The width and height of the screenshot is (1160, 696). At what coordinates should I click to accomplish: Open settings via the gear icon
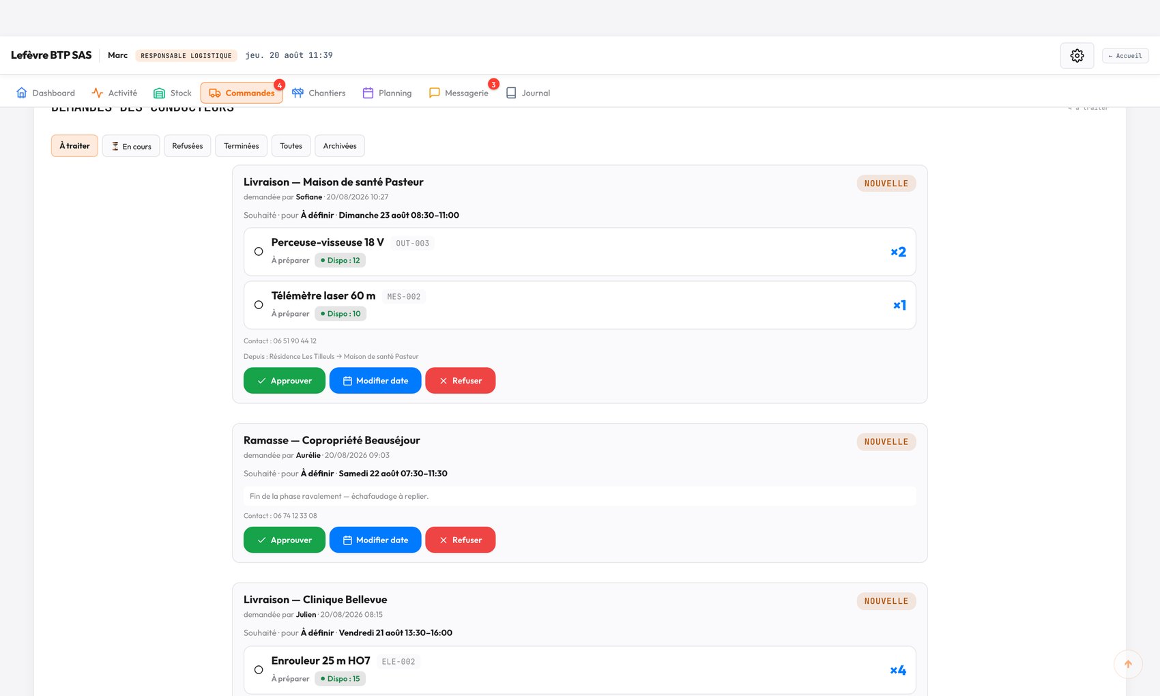[1077, 56]
